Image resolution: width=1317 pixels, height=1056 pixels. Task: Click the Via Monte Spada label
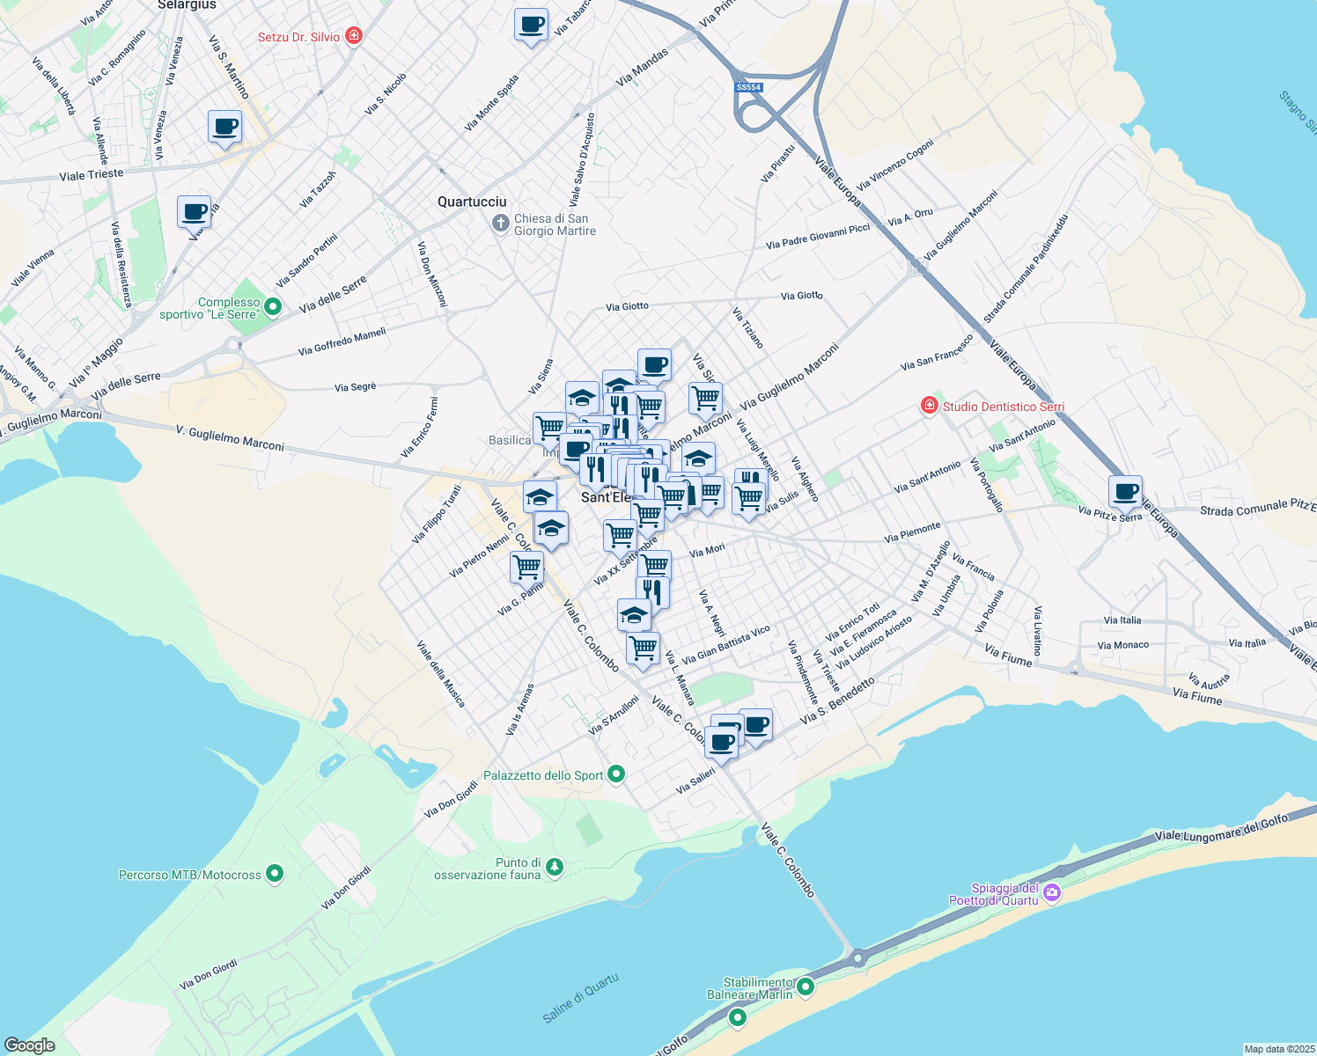[492, 103]
